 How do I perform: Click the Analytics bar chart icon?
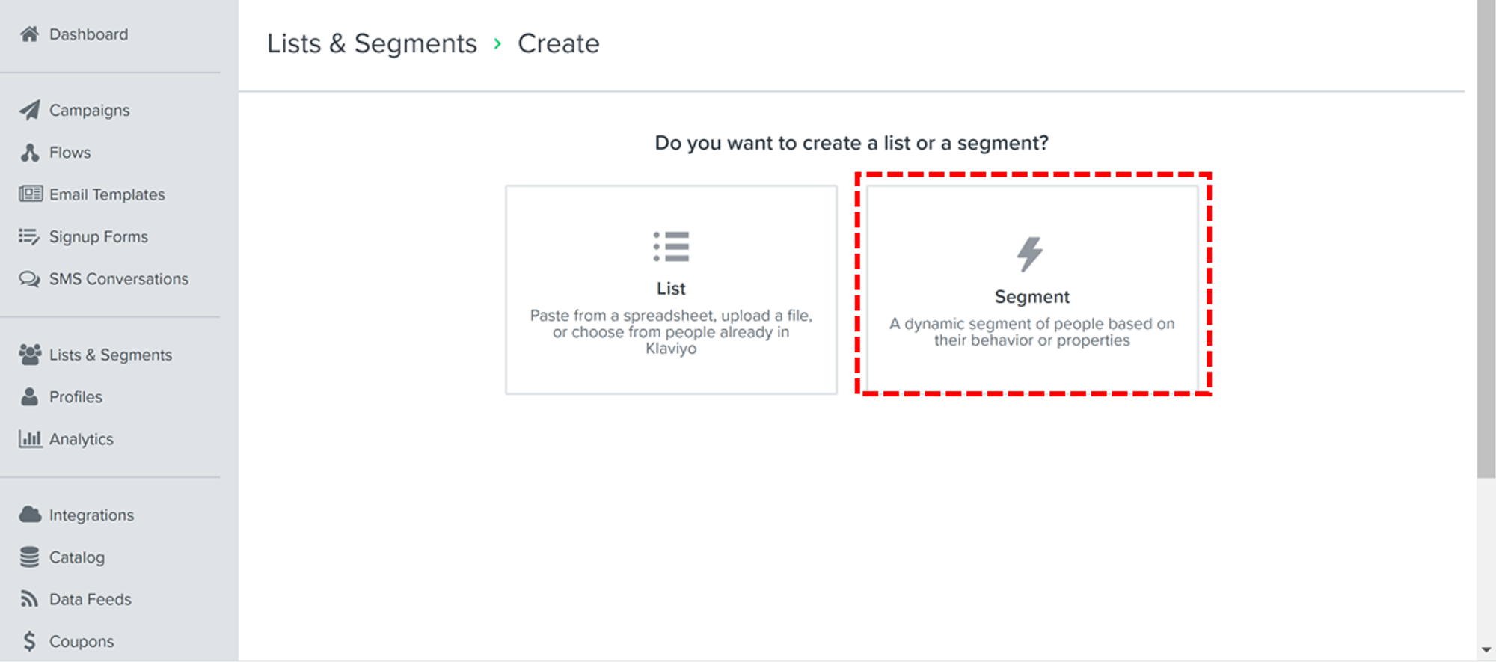pos(30,439)
